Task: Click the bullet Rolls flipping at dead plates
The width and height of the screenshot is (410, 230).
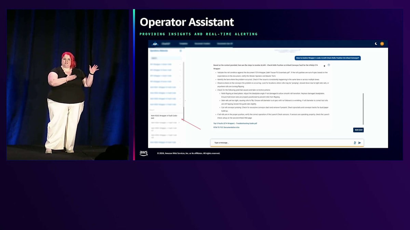Action: (273, 95)
